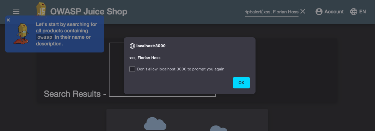Image resolution: width=375 pixels, height=131 pixels.
Task: Click the juice box mascot in hint
Action: [21, 34]
